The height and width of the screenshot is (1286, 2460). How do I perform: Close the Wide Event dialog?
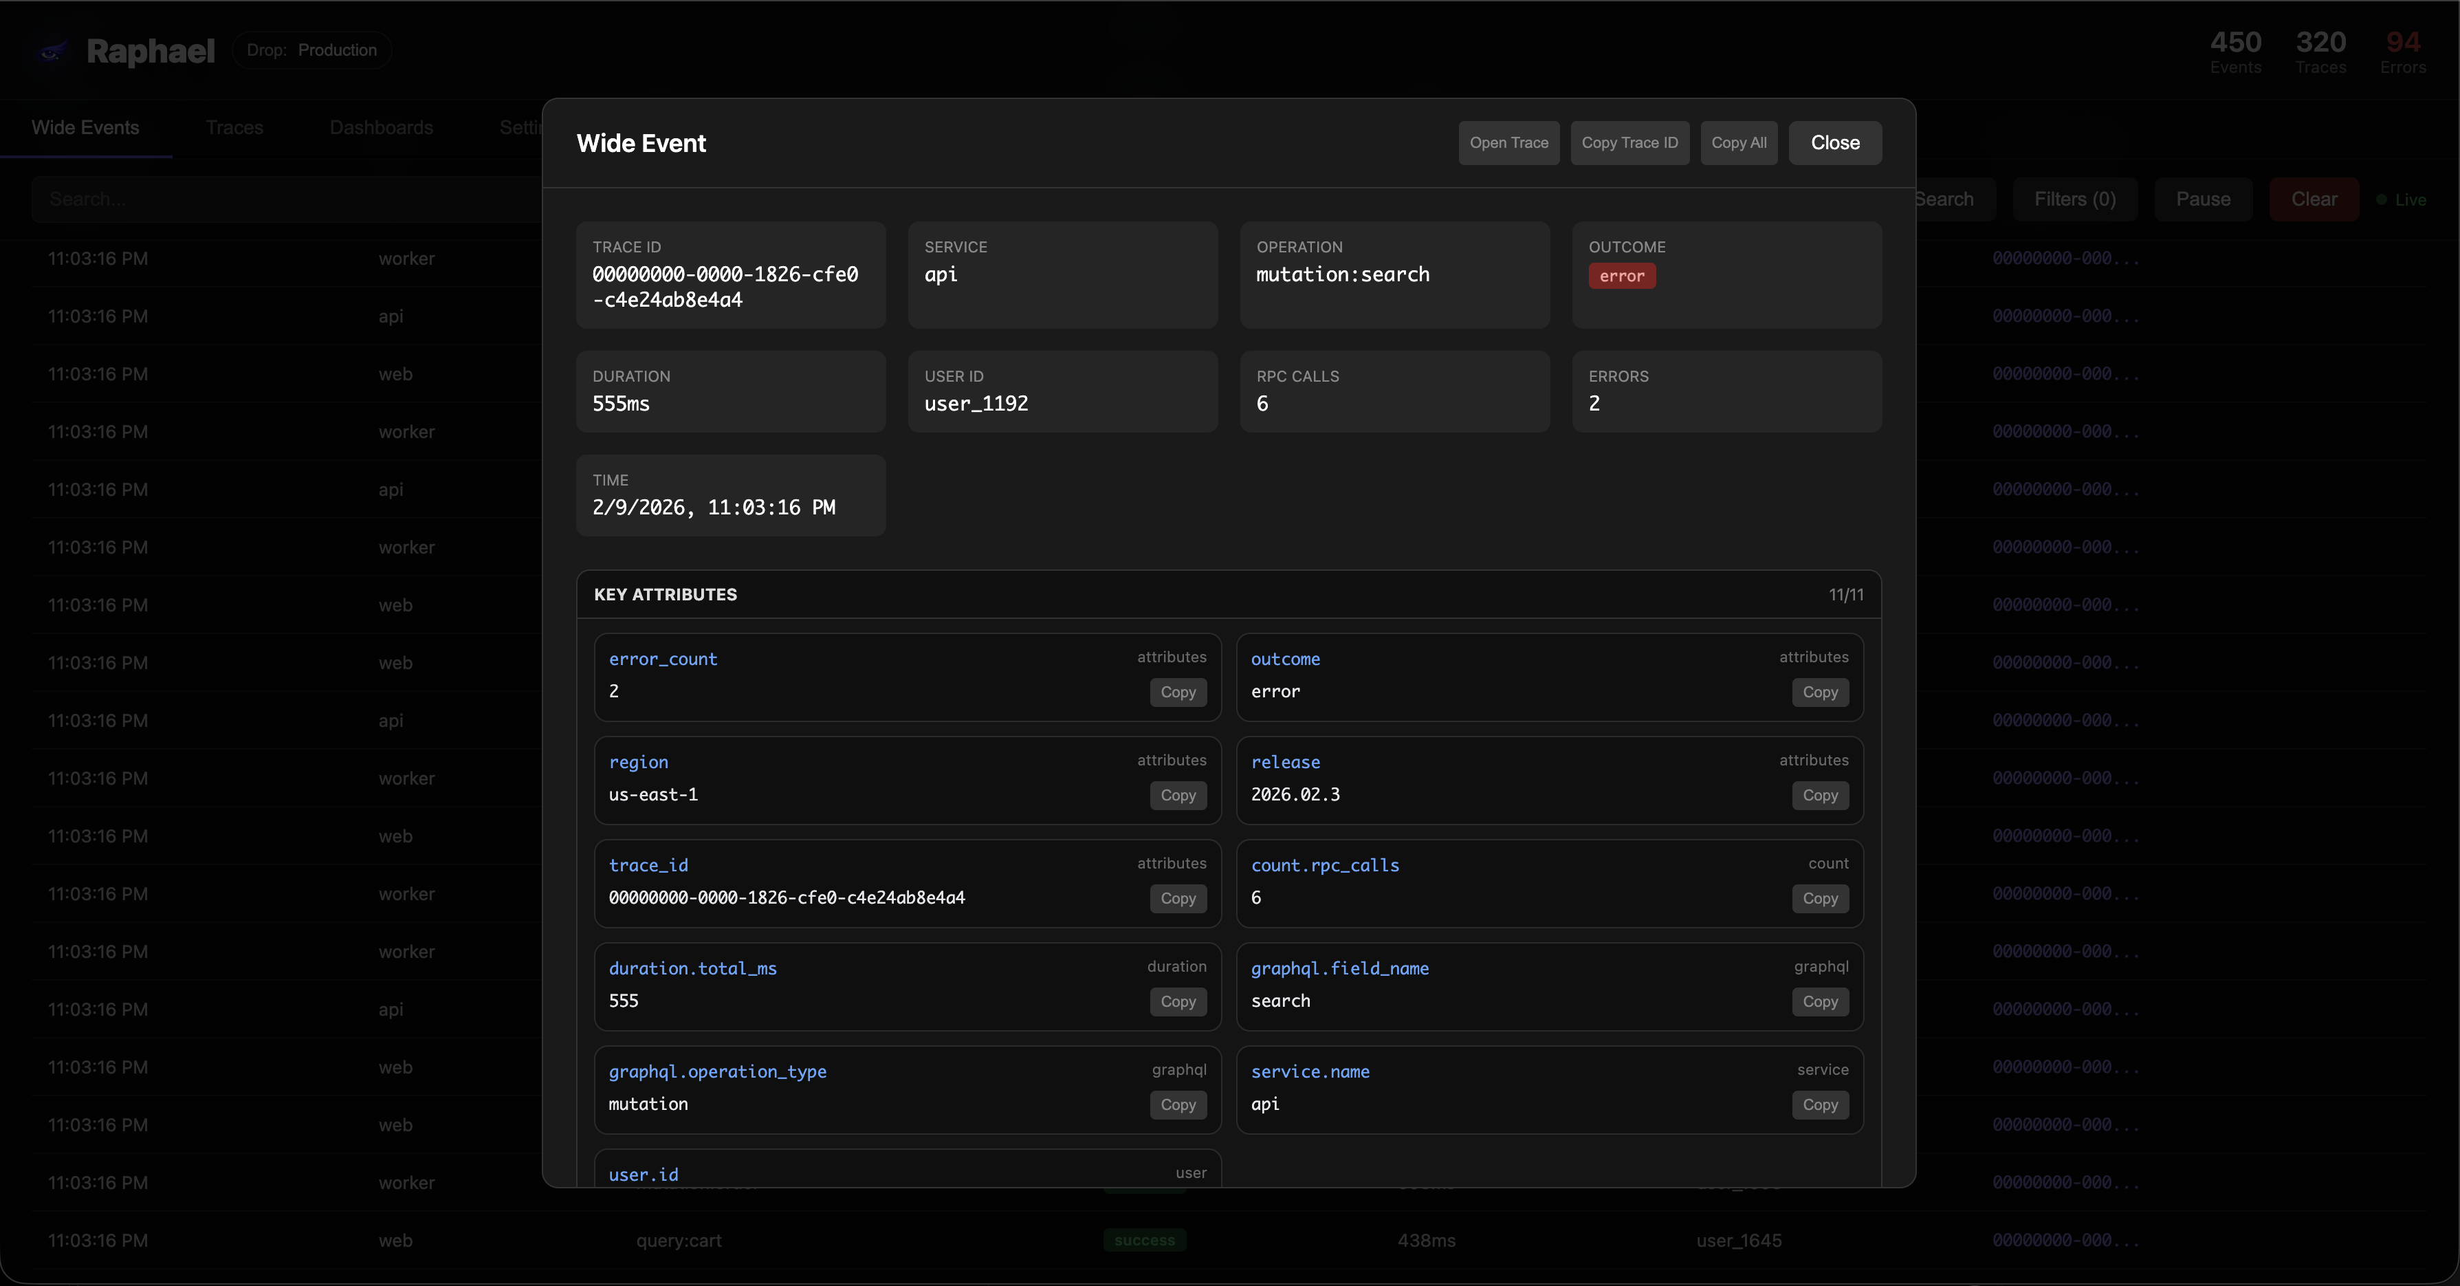[1834, 142]
